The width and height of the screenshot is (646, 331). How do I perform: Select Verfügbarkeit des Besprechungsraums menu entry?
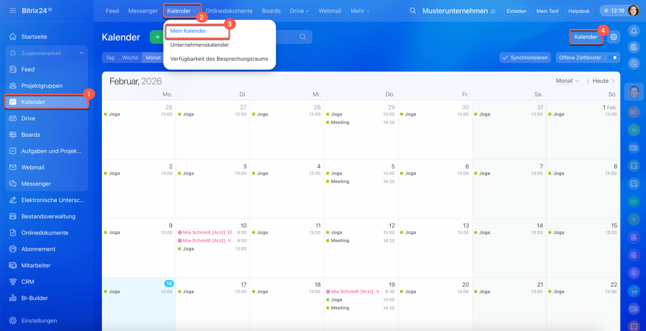(219, 59)
